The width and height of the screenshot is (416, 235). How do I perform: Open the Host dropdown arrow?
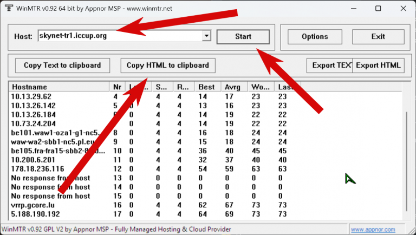coord(206,36)
